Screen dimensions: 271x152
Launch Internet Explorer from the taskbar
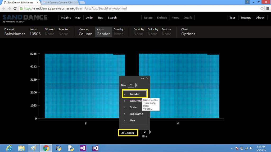click(x=9, y=148)
